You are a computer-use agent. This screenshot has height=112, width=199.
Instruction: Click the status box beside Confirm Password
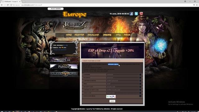(x=140, y=81)
